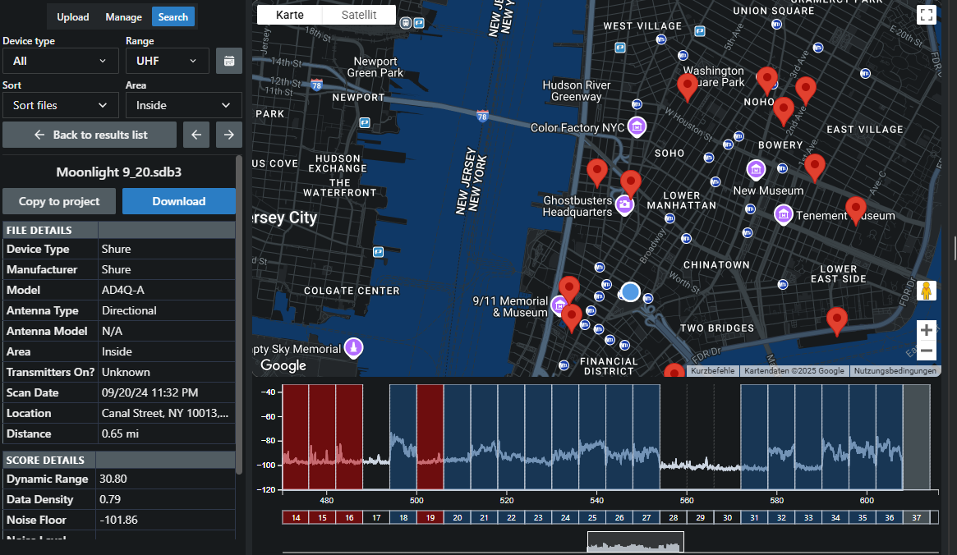Click the calendar date filter icon
Viewport: 957px width, 555px height.
point(229,61)
